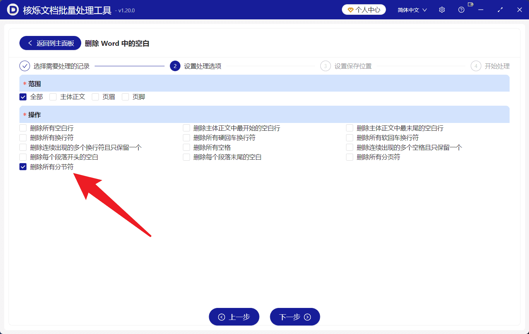This screenshot has width=529, height=334.
Task: Uncheck 删除所有分节符
Action: (23, 167)
